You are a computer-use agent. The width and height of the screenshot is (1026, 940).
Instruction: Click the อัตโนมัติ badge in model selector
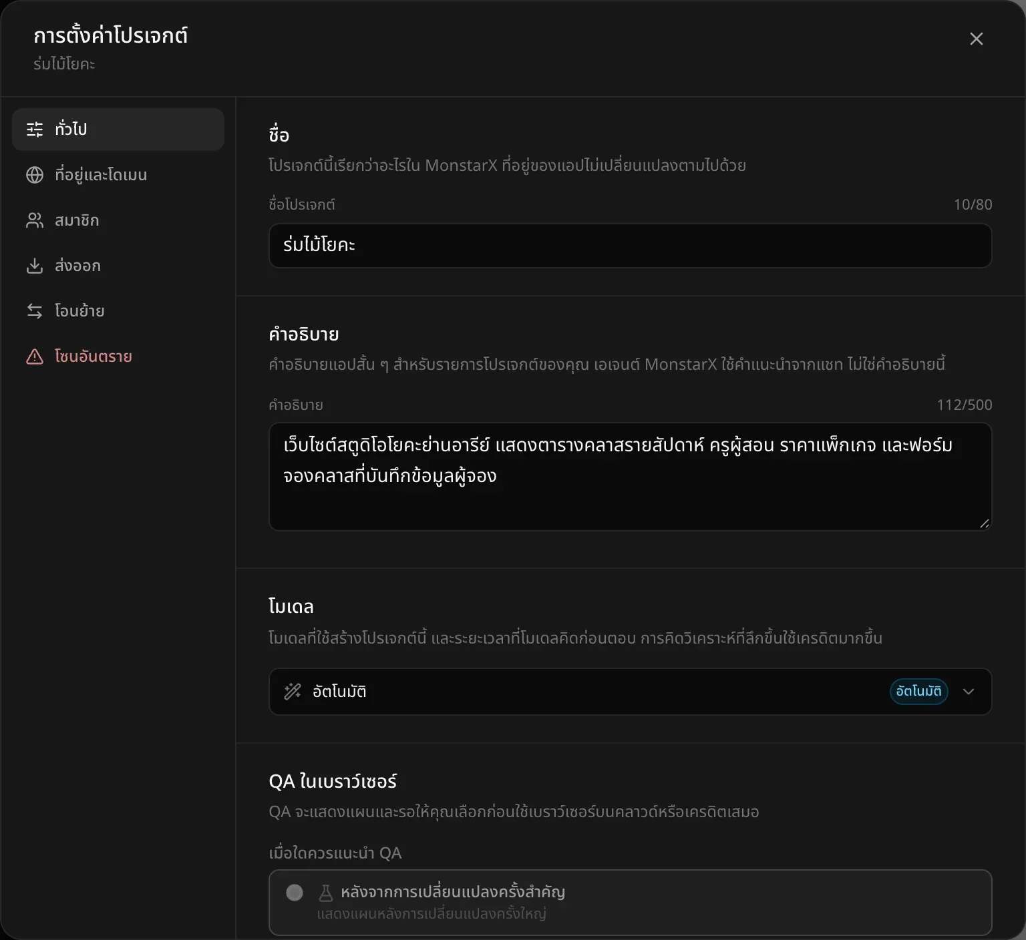pyautogui.click(x=918, y=692)
